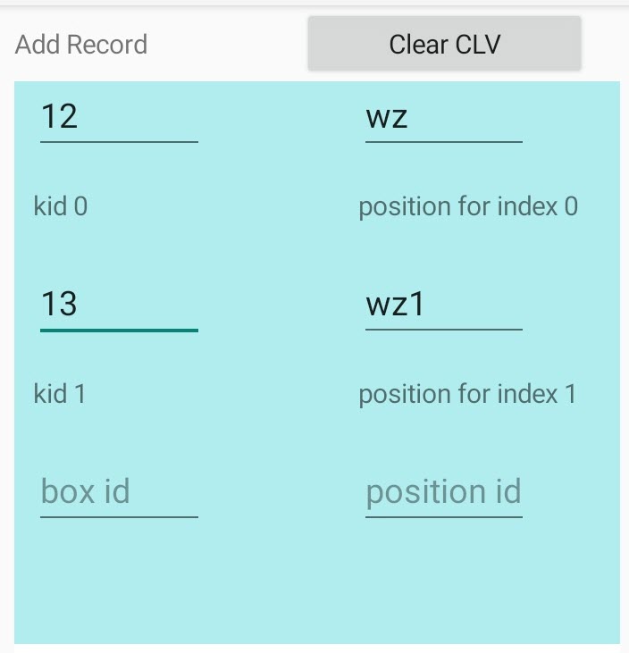The image size is (629, 653).
Task: Focus the empty position id input
Action: 443,492
